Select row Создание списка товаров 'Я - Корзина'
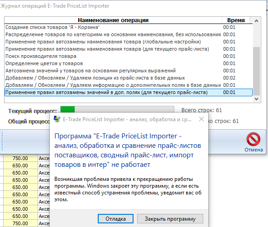The image size is (268, 227). pos(129,27)
